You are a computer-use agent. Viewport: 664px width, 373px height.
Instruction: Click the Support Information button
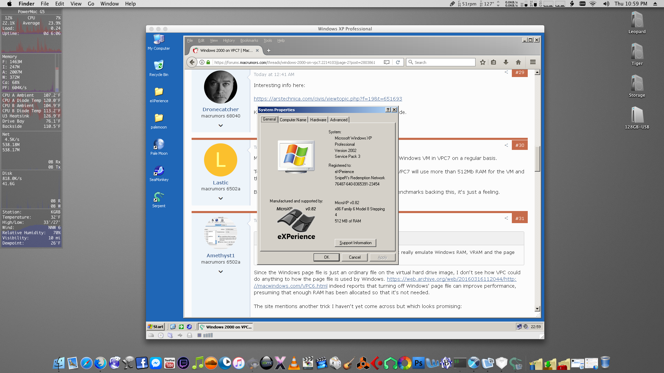[355, 243]
